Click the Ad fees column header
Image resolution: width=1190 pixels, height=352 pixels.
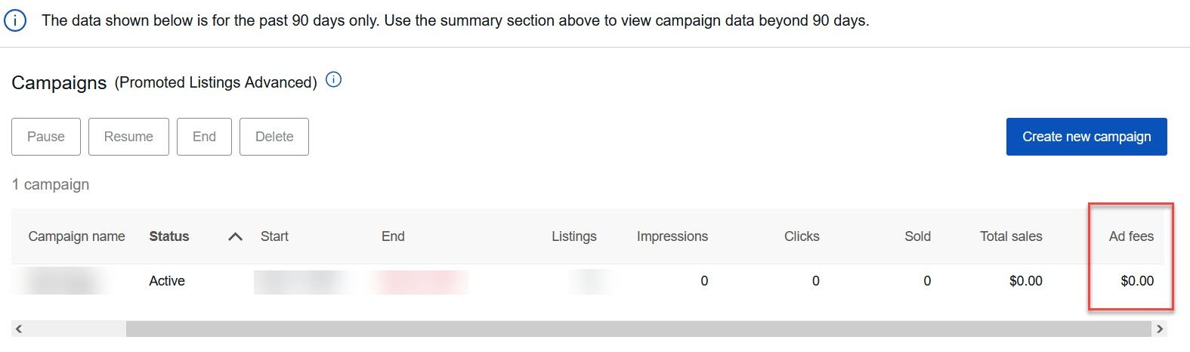1130,236
